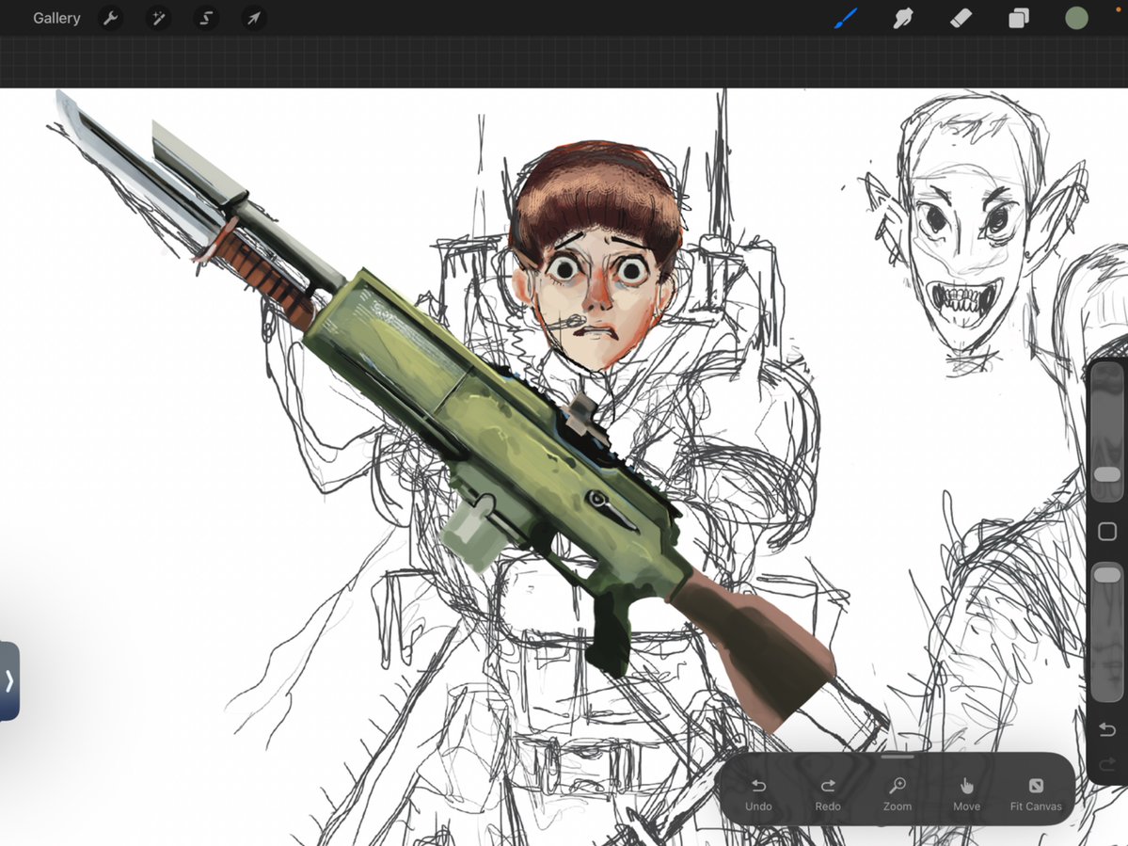The width and height of the screenshot is (1128, 846).
Task: Click Move in the quick menu
Action: [966, 794]
